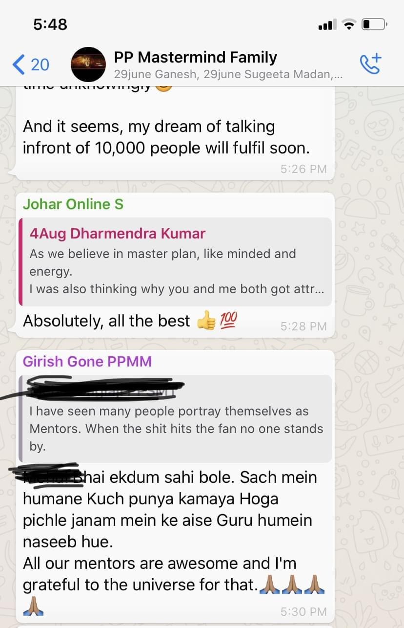The height and width of the screenshot is (628, 404).
Task: Open quoted message about people portraying as Mentors
Action: click(175, 419)
